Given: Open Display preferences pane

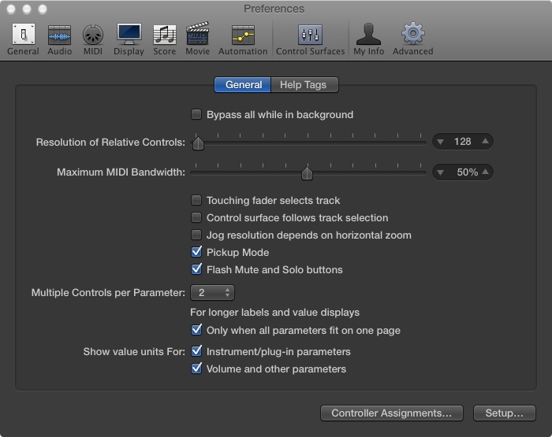Looking at the screenshot, I should (129, 39).
